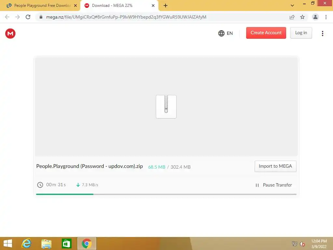Click the muted volume tray icon
The image size is (333, 250).
[302, 244]
